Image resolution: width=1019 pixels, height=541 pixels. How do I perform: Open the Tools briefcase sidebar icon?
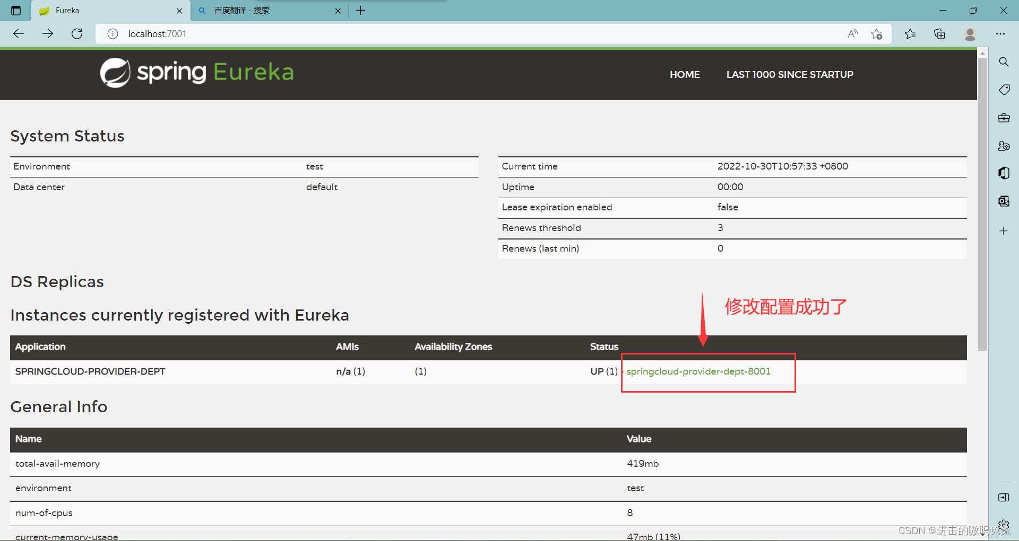1004,118
